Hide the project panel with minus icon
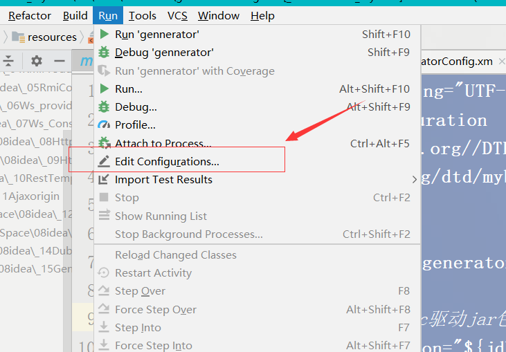 coord(60,61)
